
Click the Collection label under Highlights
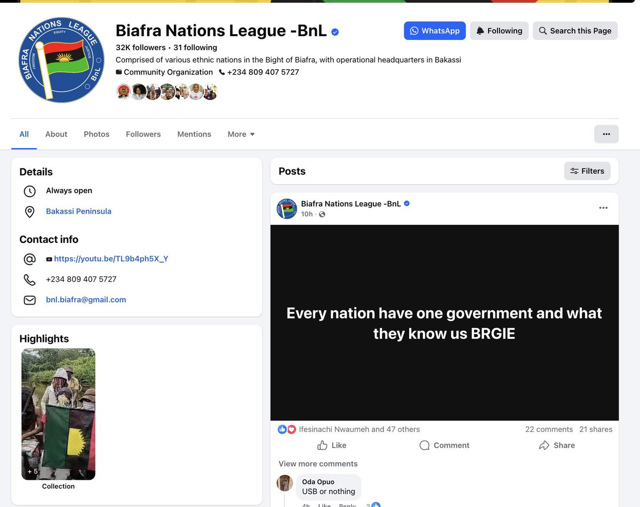(58, 486)
